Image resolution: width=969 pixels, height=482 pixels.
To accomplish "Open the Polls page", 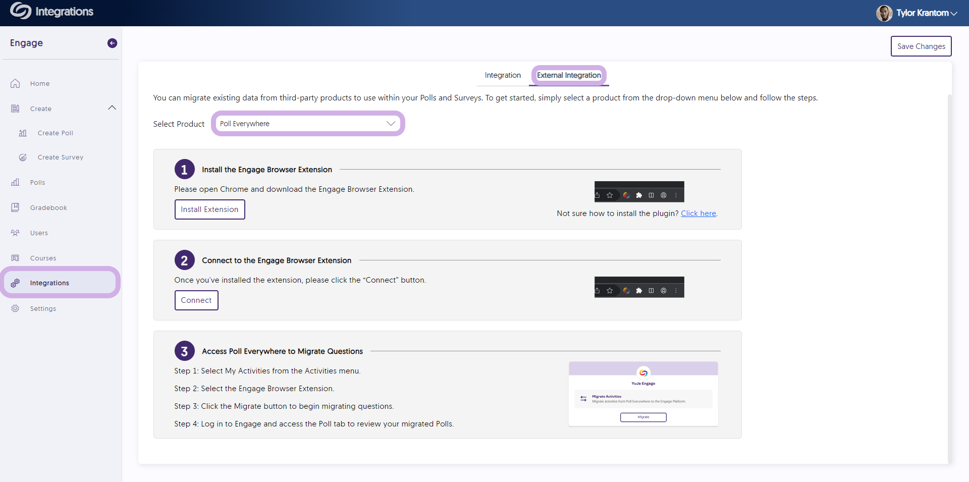I will pyautogui.click(x=37, y=182).
